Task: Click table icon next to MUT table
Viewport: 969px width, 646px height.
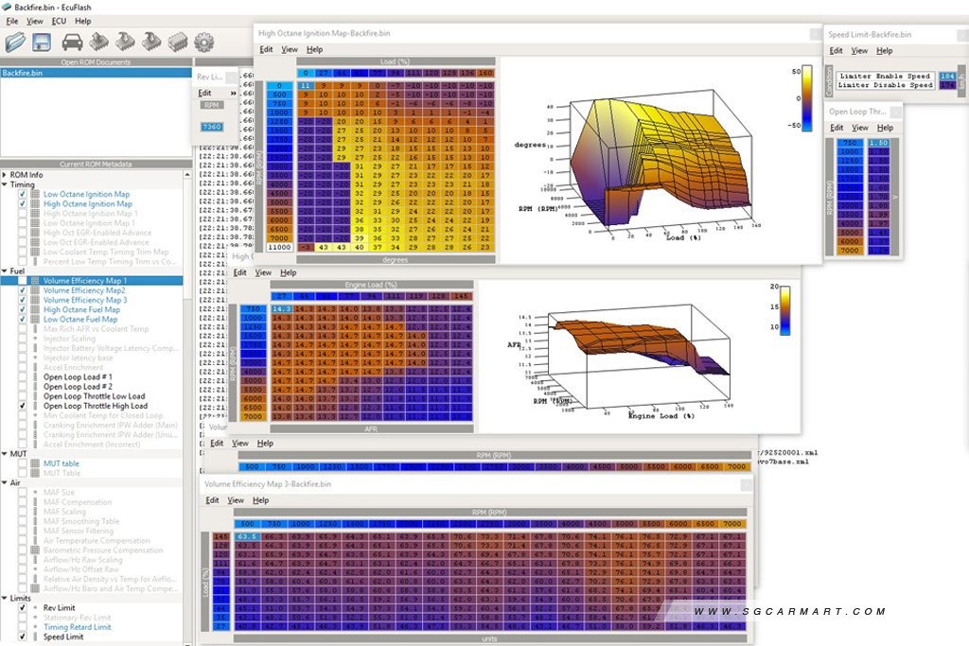Action: point(35,463)
